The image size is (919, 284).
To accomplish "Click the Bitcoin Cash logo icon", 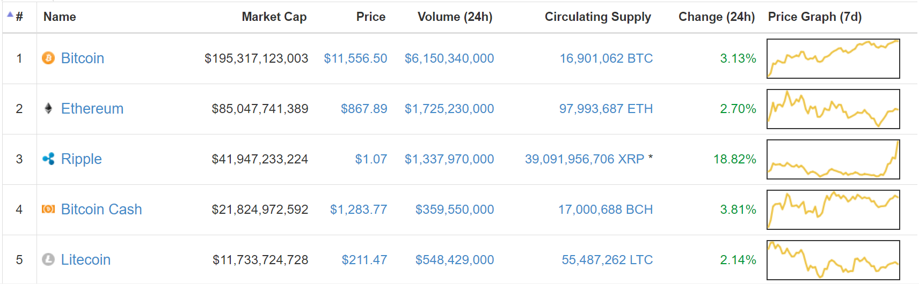I will point(48,209).
